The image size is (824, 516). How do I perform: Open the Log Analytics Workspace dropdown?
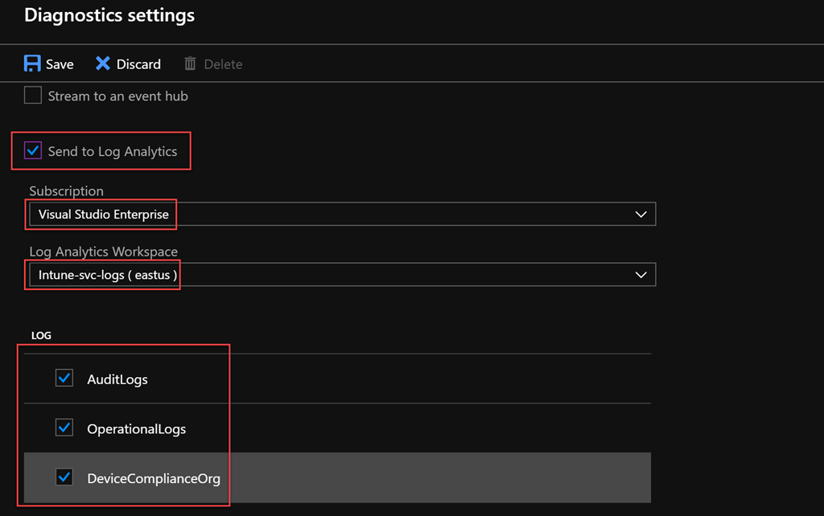[x=342, y=275]
